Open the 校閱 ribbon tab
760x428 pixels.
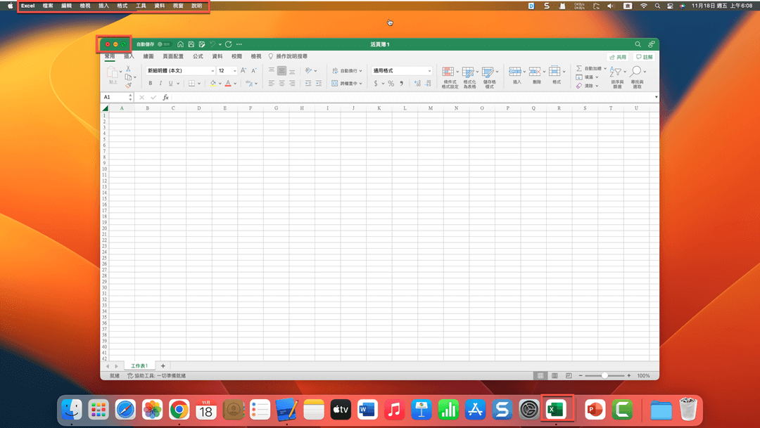coord(236,57)
